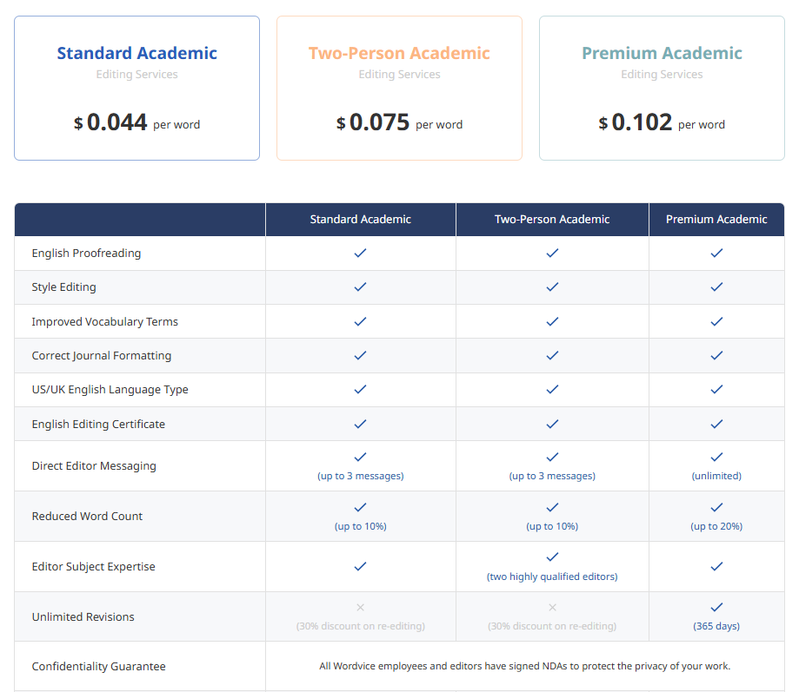Click the Standard Academic English Proofreading checkmark
Viewport: 799px width, 692px height.
(360, 254)
